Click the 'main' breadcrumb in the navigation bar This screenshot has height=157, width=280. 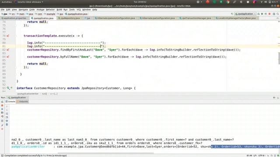21,14
